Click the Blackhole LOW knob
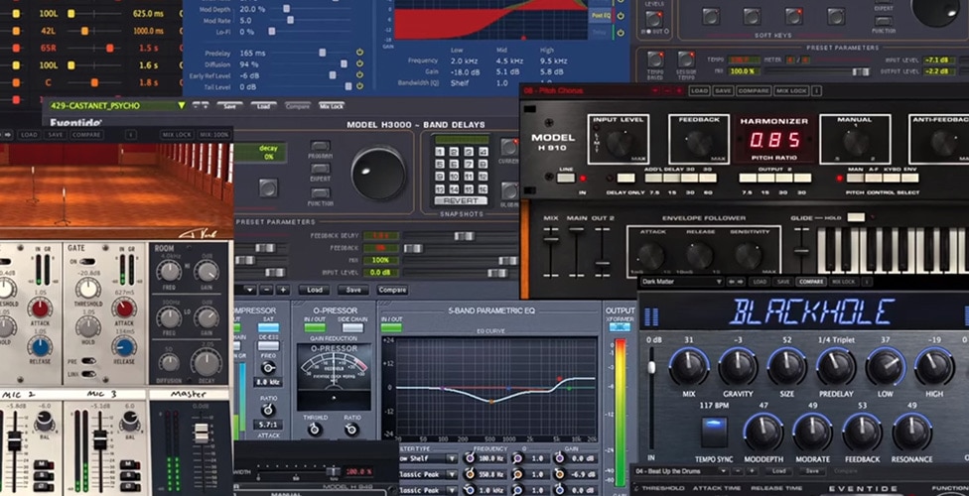 886,366
